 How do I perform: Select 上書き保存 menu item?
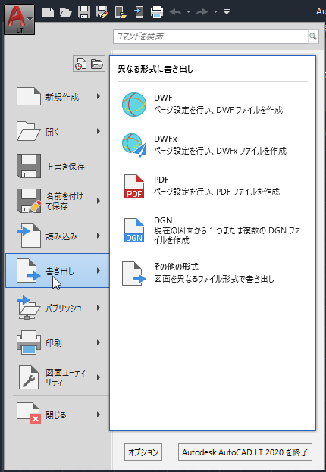click(x=58, y=166)
